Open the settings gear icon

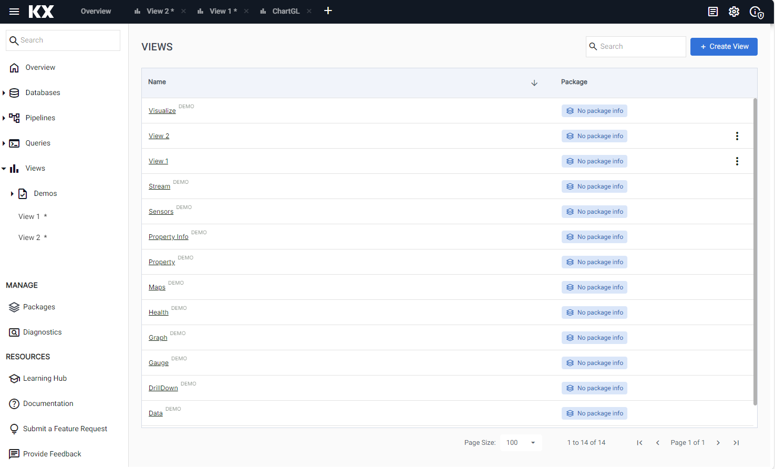[734, 12]
